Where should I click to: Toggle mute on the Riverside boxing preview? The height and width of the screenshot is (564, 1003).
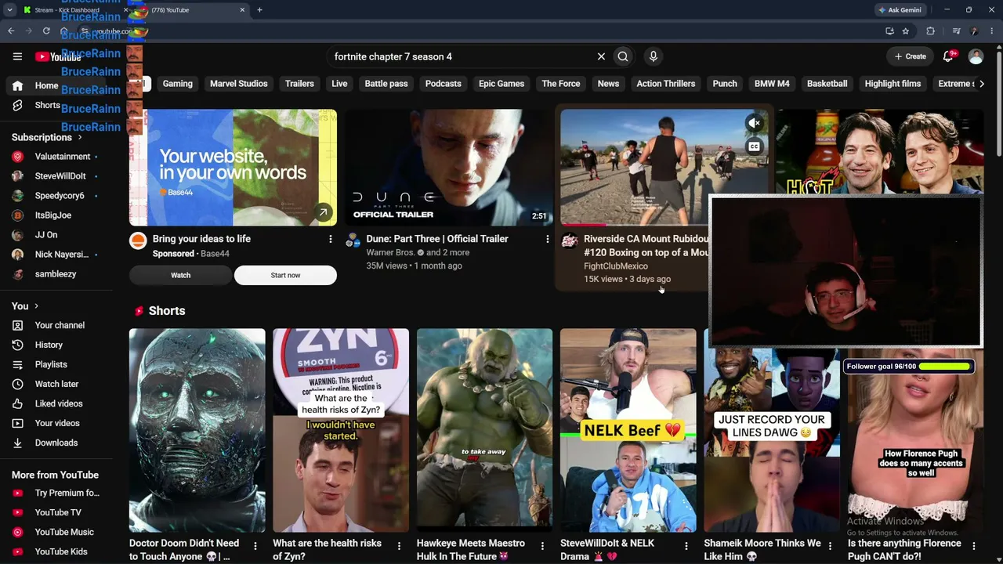point(754,123)
